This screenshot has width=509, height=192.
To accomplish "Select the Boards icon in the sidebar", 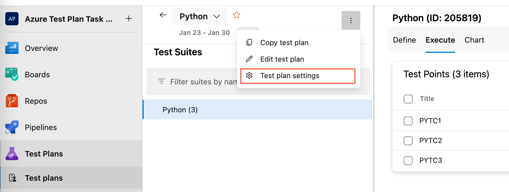I will pos(12,74).
